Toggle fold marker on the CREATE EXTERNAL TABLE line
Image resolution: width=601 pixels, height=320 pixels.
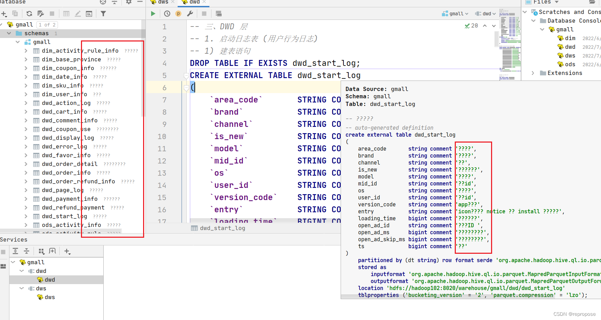pos(186,76)
